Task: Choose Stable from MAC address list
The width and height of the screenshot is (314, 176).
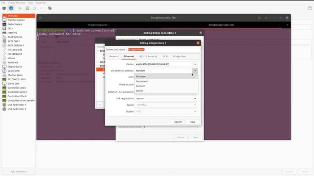Action: 166,91
